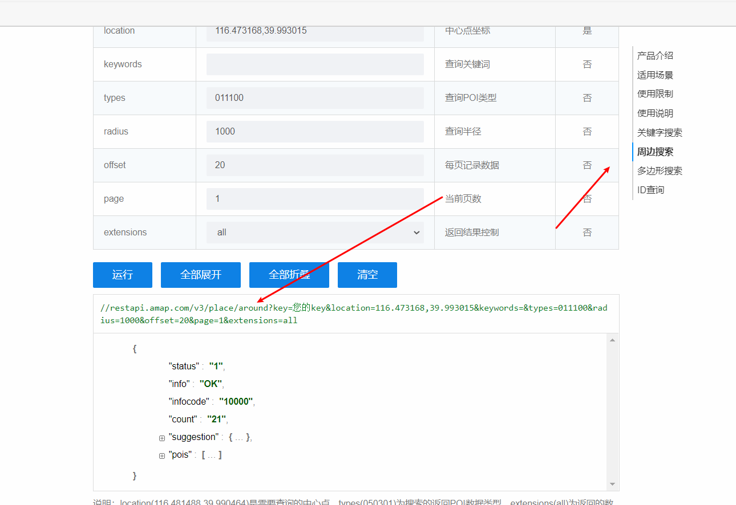Click the 返回结果控制 description cell
The width and height of the screenshot is (736, 505).
coord(495,233)
